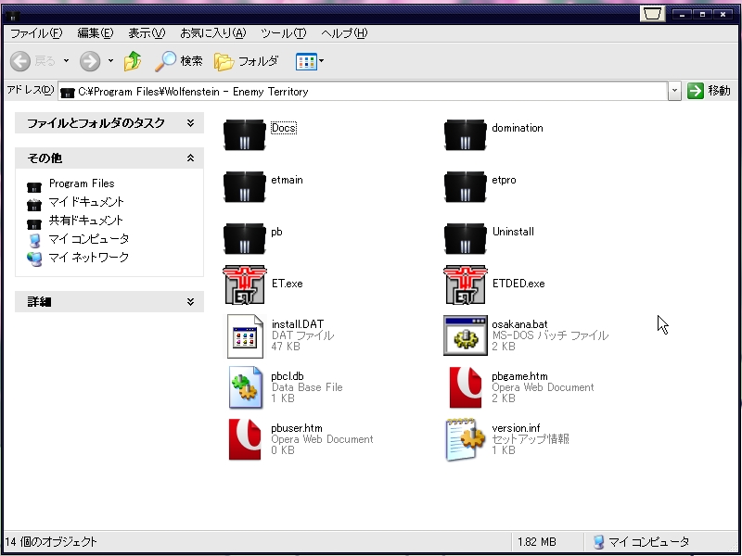
Task: Click the window system menu icon
Action: point(13,17)
